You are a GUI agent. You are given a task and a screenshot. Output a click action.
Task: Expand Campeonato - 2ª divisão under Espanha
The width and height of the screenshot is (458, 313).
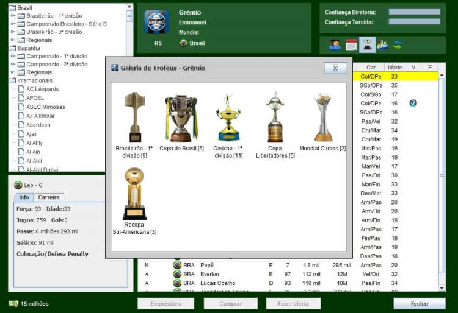click(13, 64)
